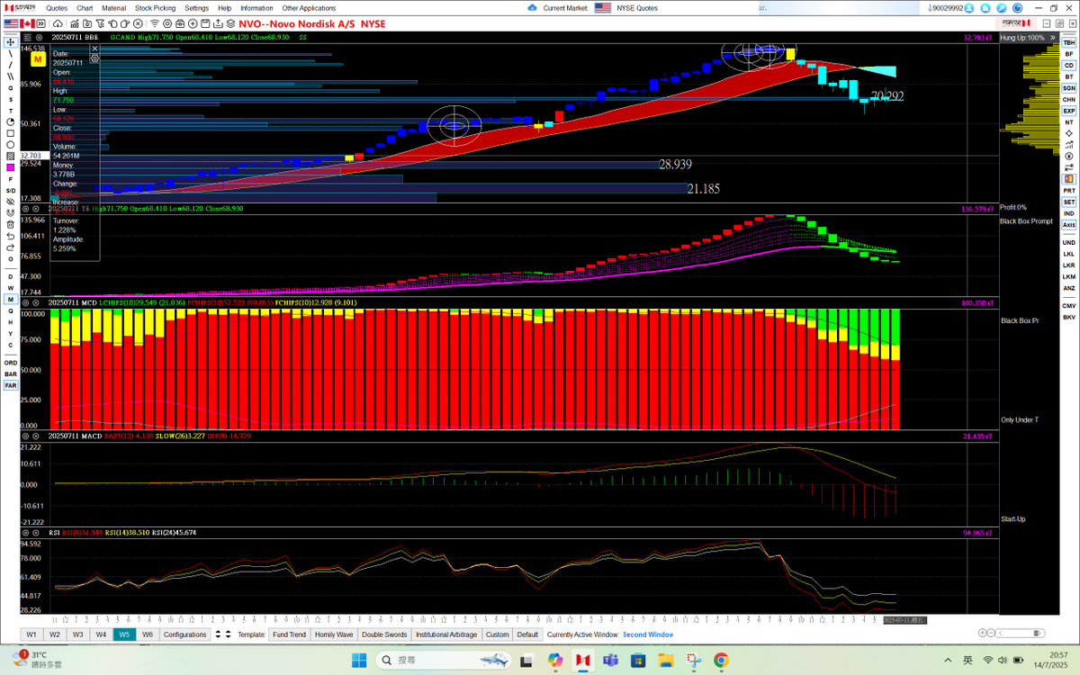Expand the double-chevron next to flag icons

(41, 23)
